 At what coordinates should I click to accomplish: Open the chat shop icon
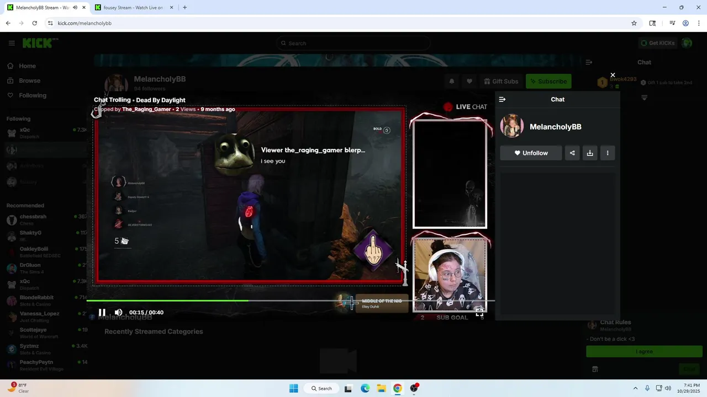595,369
